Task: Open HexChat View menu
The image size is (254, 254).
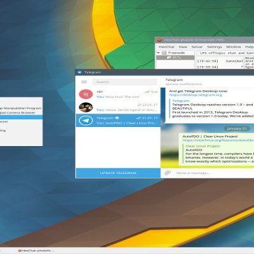Action: [x=183, y=47]
